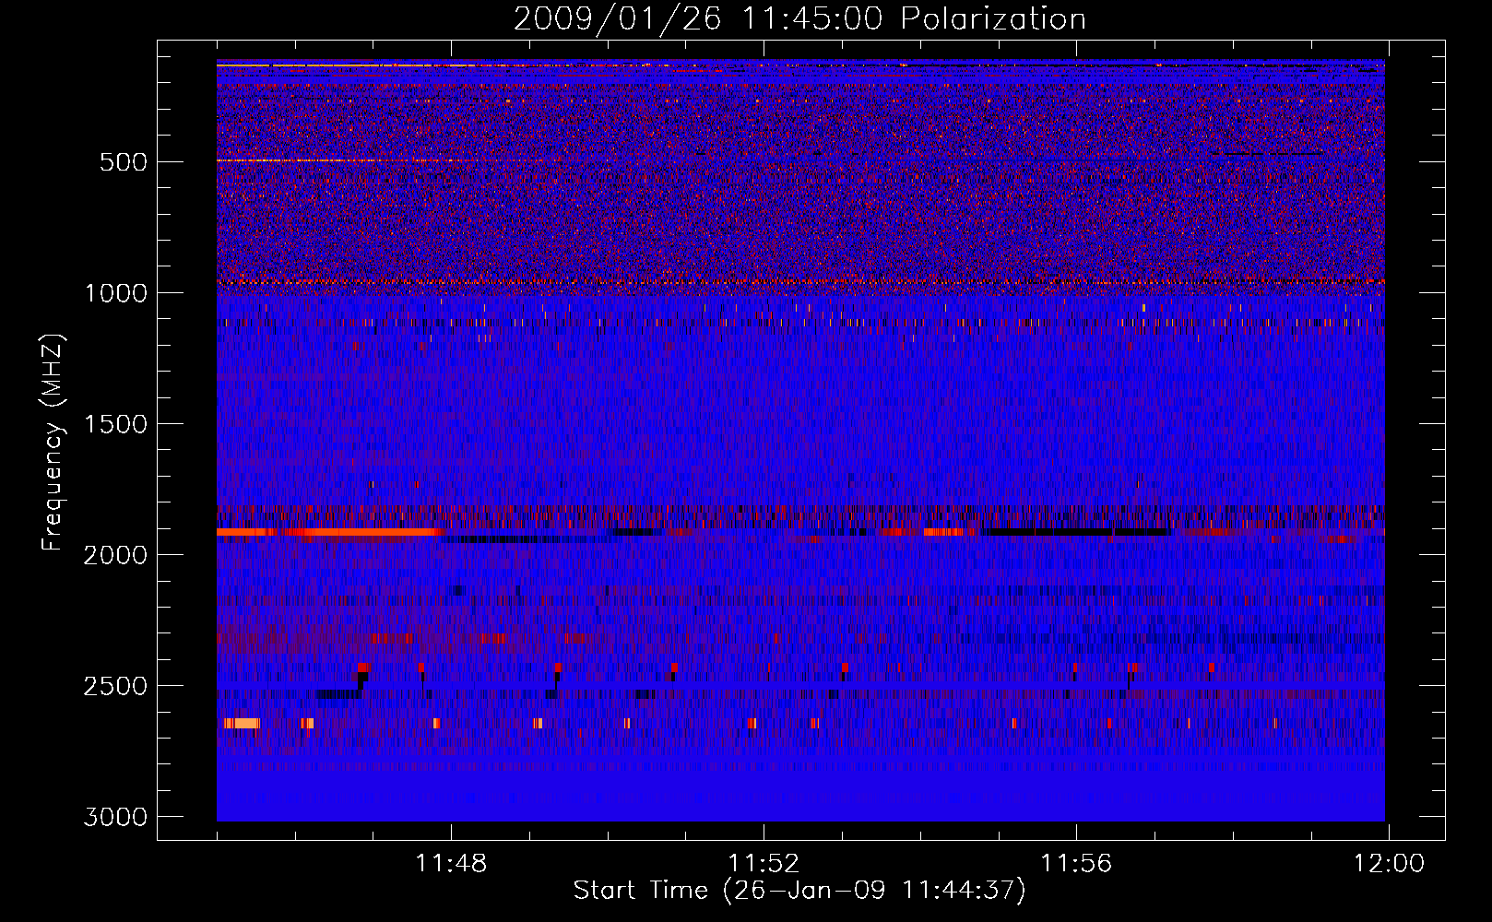Click the 12:00 time tick label
Screen dimensions: 1492x922
point(1389,864)
